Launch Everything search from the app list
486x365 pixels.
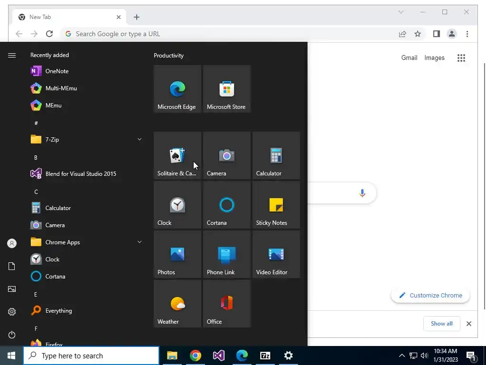pos(86,311)
